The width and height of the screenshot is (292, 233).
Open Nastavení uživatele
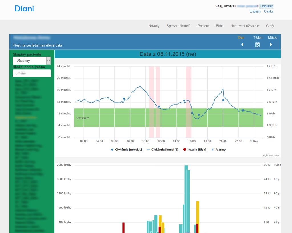(x=244, y=26)
